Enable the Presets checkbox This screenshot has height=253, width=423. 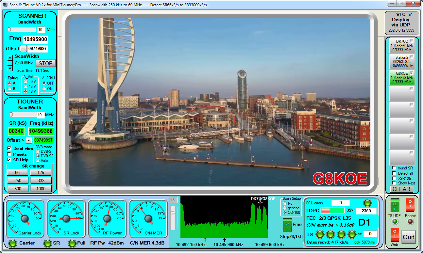tap(9, 154)
